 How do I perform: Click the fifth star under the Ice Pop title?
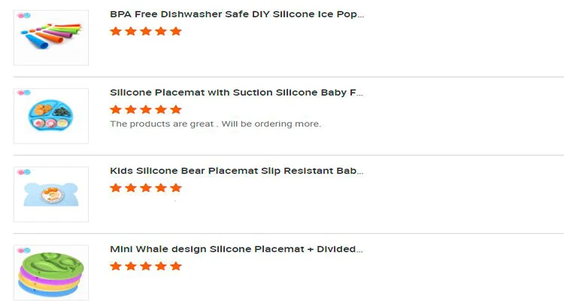click(176, 32)
